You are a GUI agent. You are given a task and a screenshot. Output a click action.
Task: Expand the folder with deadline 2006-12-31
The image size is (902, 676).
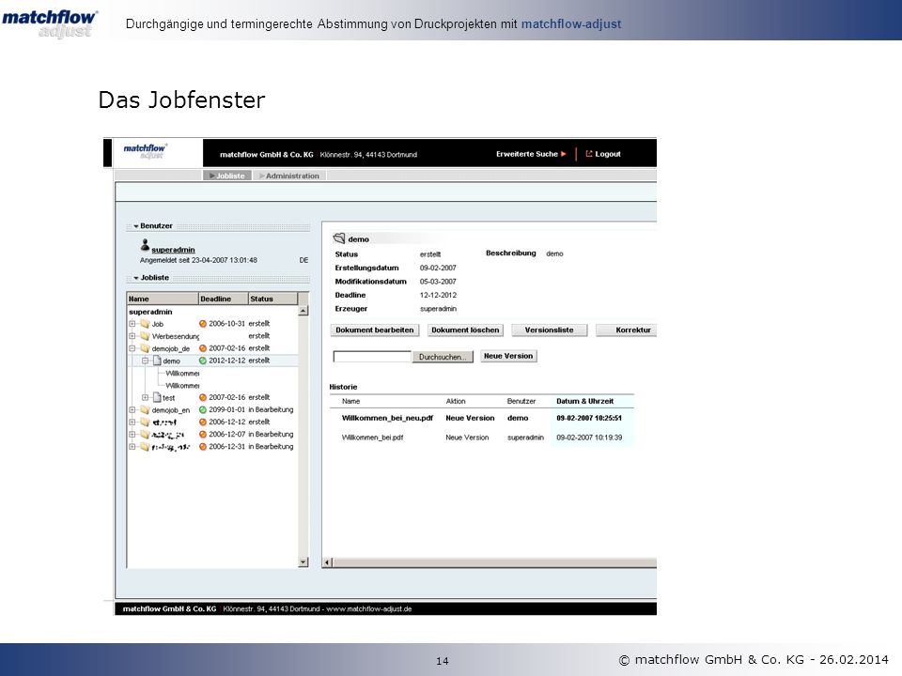pyautogui.click(x=132, y=447)
